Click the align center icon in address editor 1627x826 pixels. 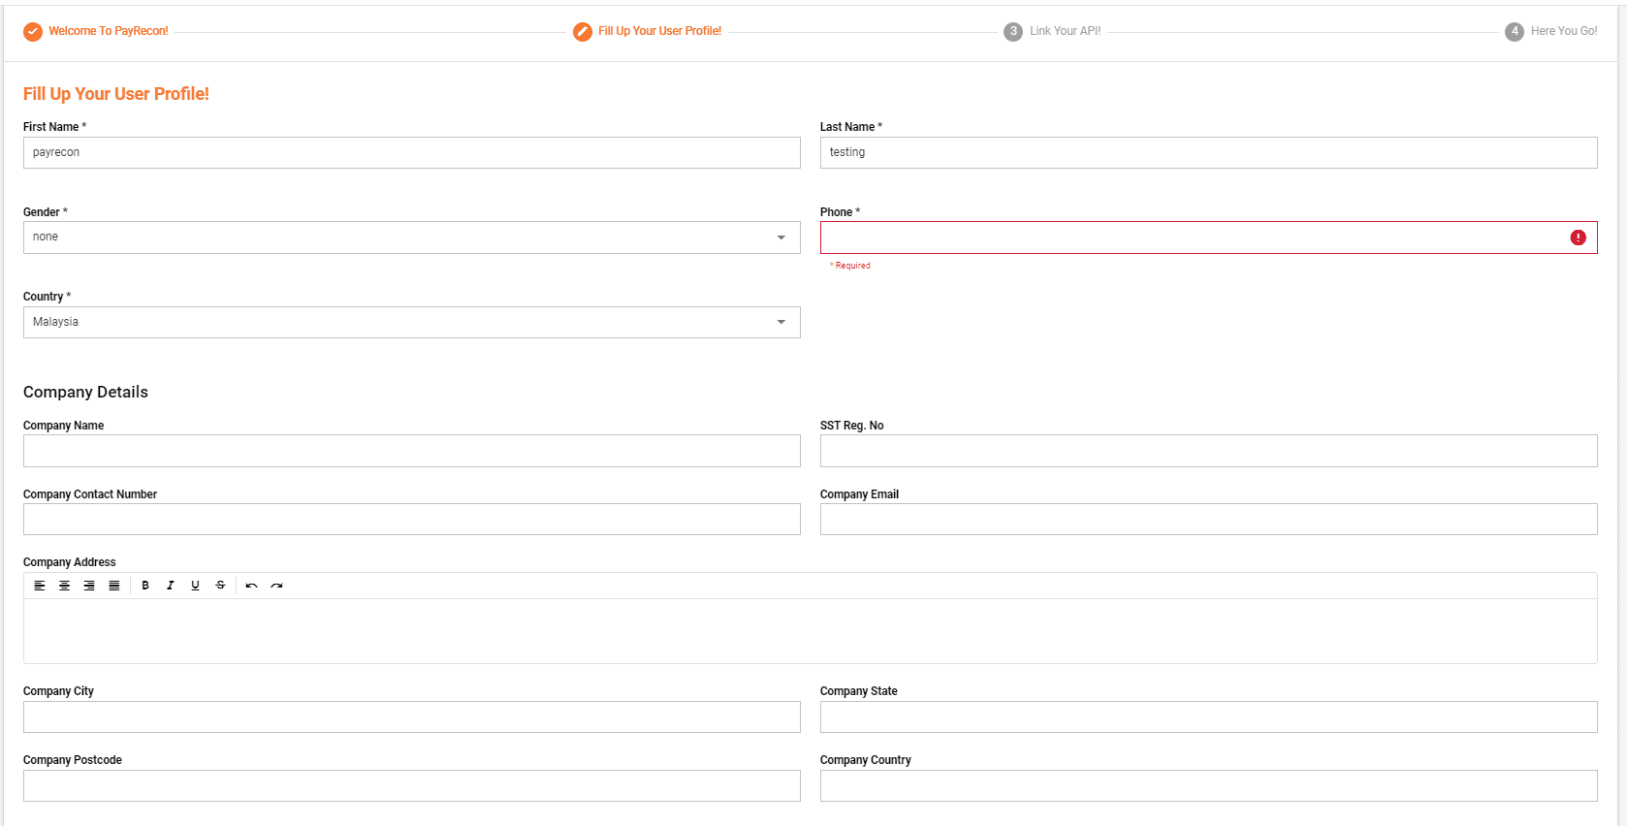[x=64, y=586]
